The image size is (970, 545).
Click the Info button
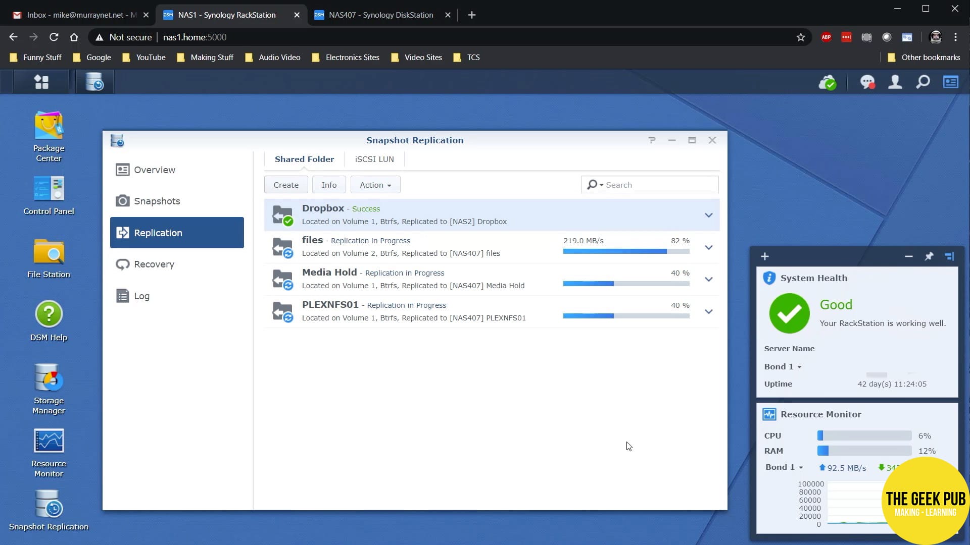pos(329,185)
